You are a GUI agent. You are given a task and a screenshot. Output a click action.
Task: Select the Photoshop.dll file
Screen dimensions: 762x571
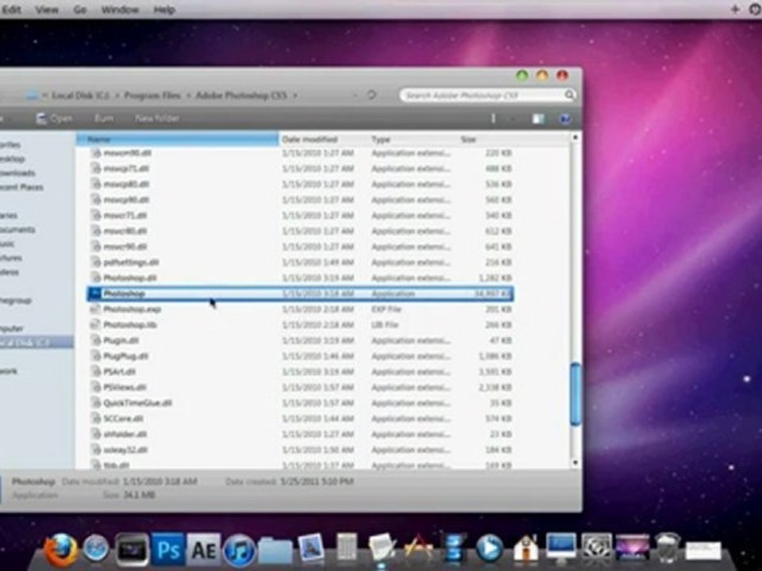(300, 278)
